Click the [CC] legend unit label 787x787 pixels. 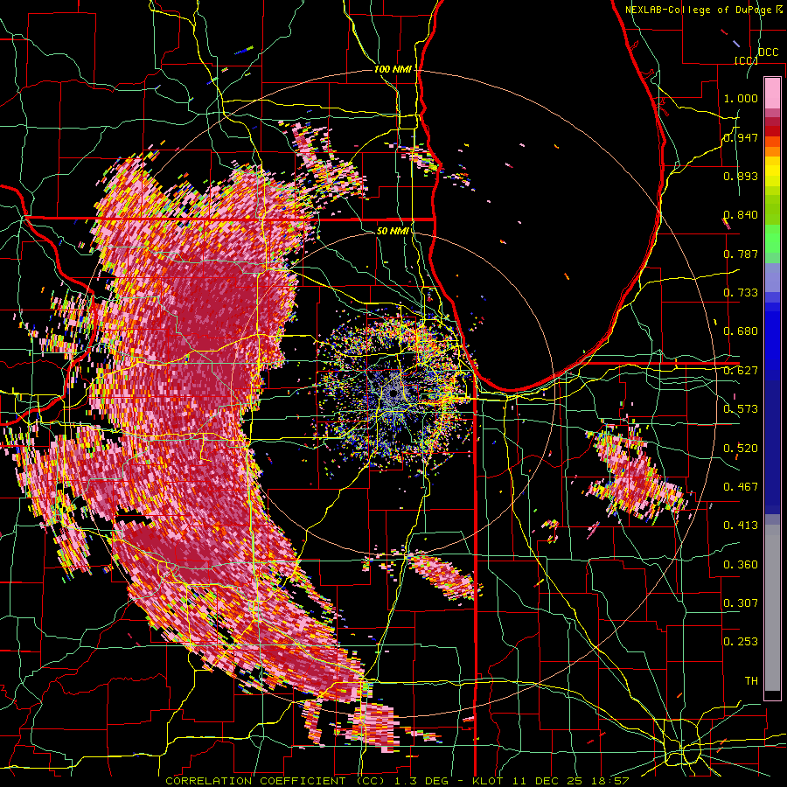pos(746,60)
